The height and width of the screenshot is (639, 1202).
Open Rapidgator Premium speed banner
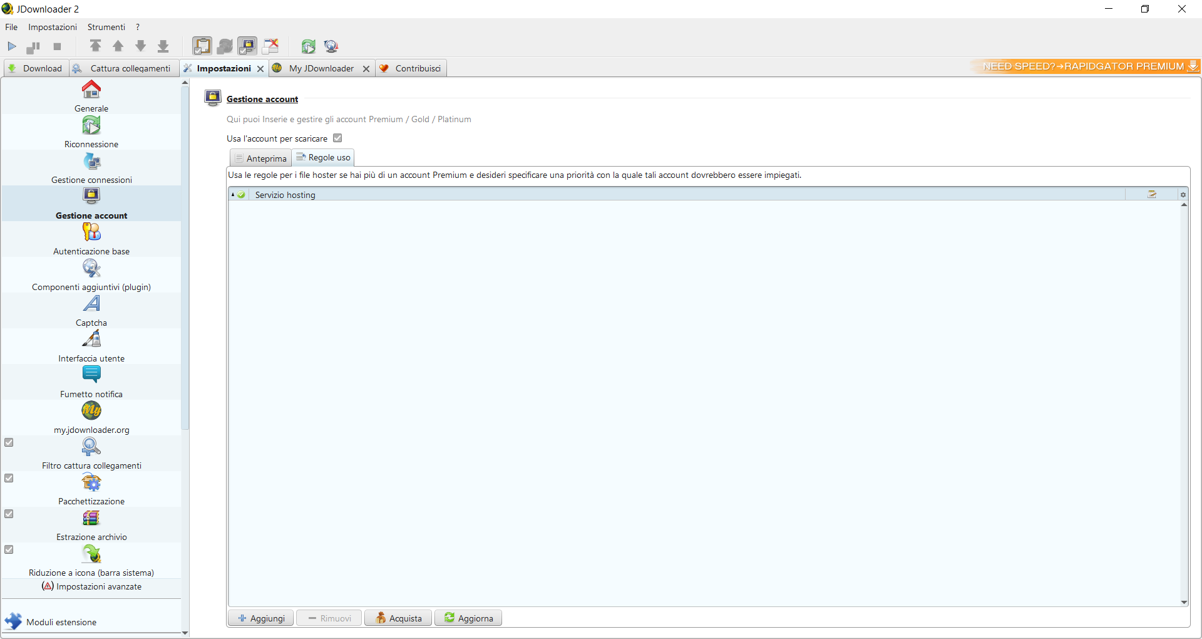[1086, 66]
